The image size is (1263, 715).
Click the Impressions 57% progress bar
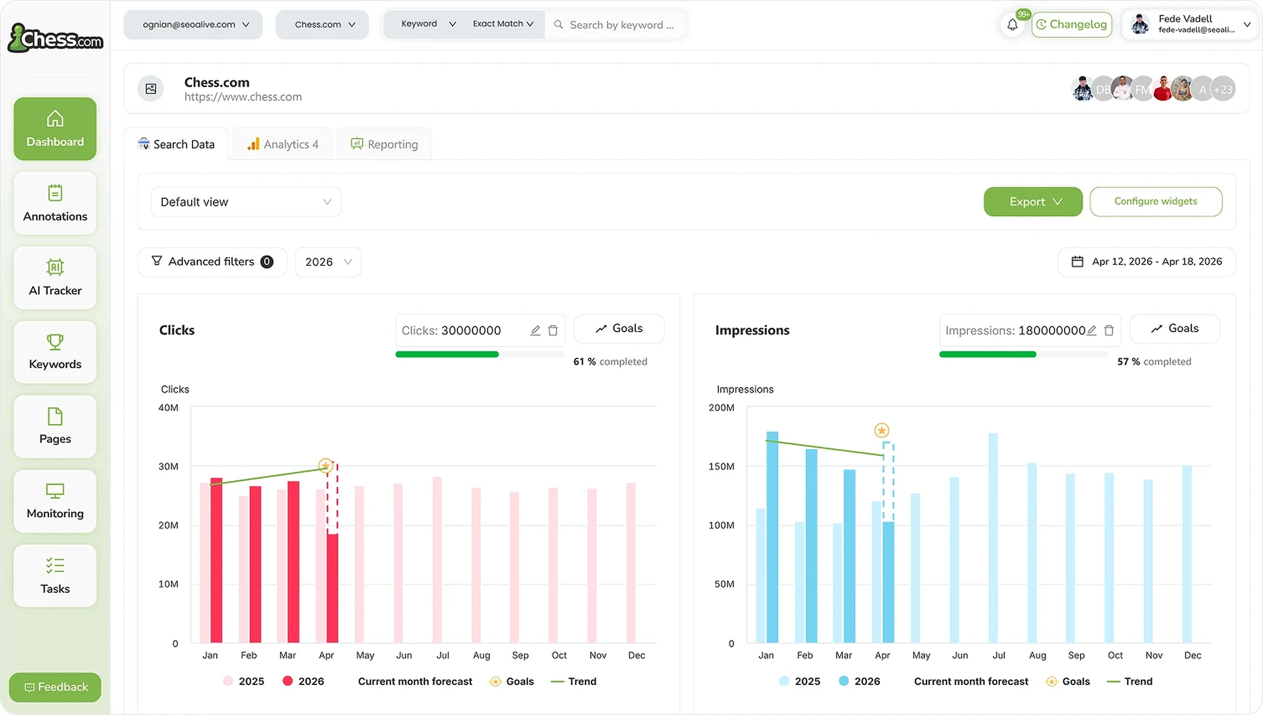click(x=1024, y=355)
